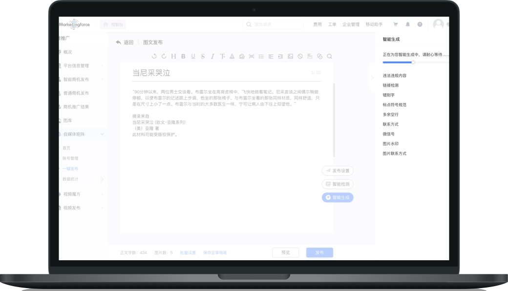Click the clear formatting circle-slash icon
The width and height of the screenshot is (508, 291).
tap(300, 56)
